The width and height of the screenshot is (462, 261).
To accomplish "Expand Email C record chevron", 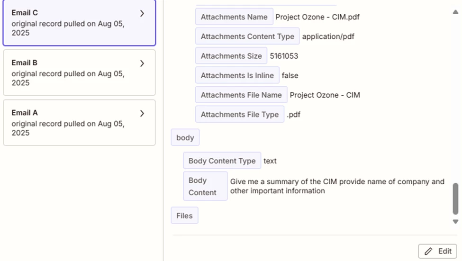I will pyautogui.click(x=142, y=13).
